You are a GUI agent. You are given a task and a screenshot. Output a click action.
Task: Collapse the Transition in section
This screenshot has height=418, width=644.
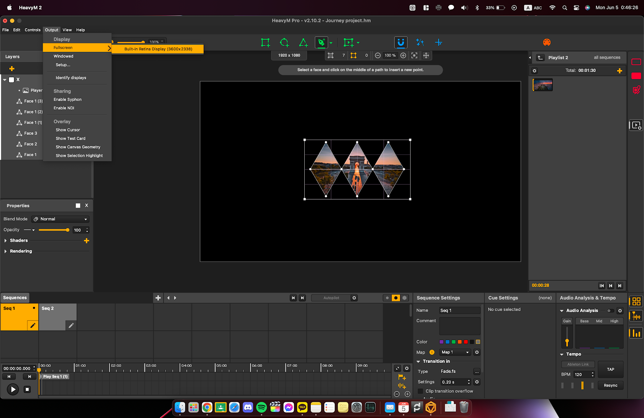(419, 362)
